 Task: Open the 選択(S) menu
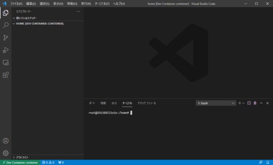tap(44, 4)
